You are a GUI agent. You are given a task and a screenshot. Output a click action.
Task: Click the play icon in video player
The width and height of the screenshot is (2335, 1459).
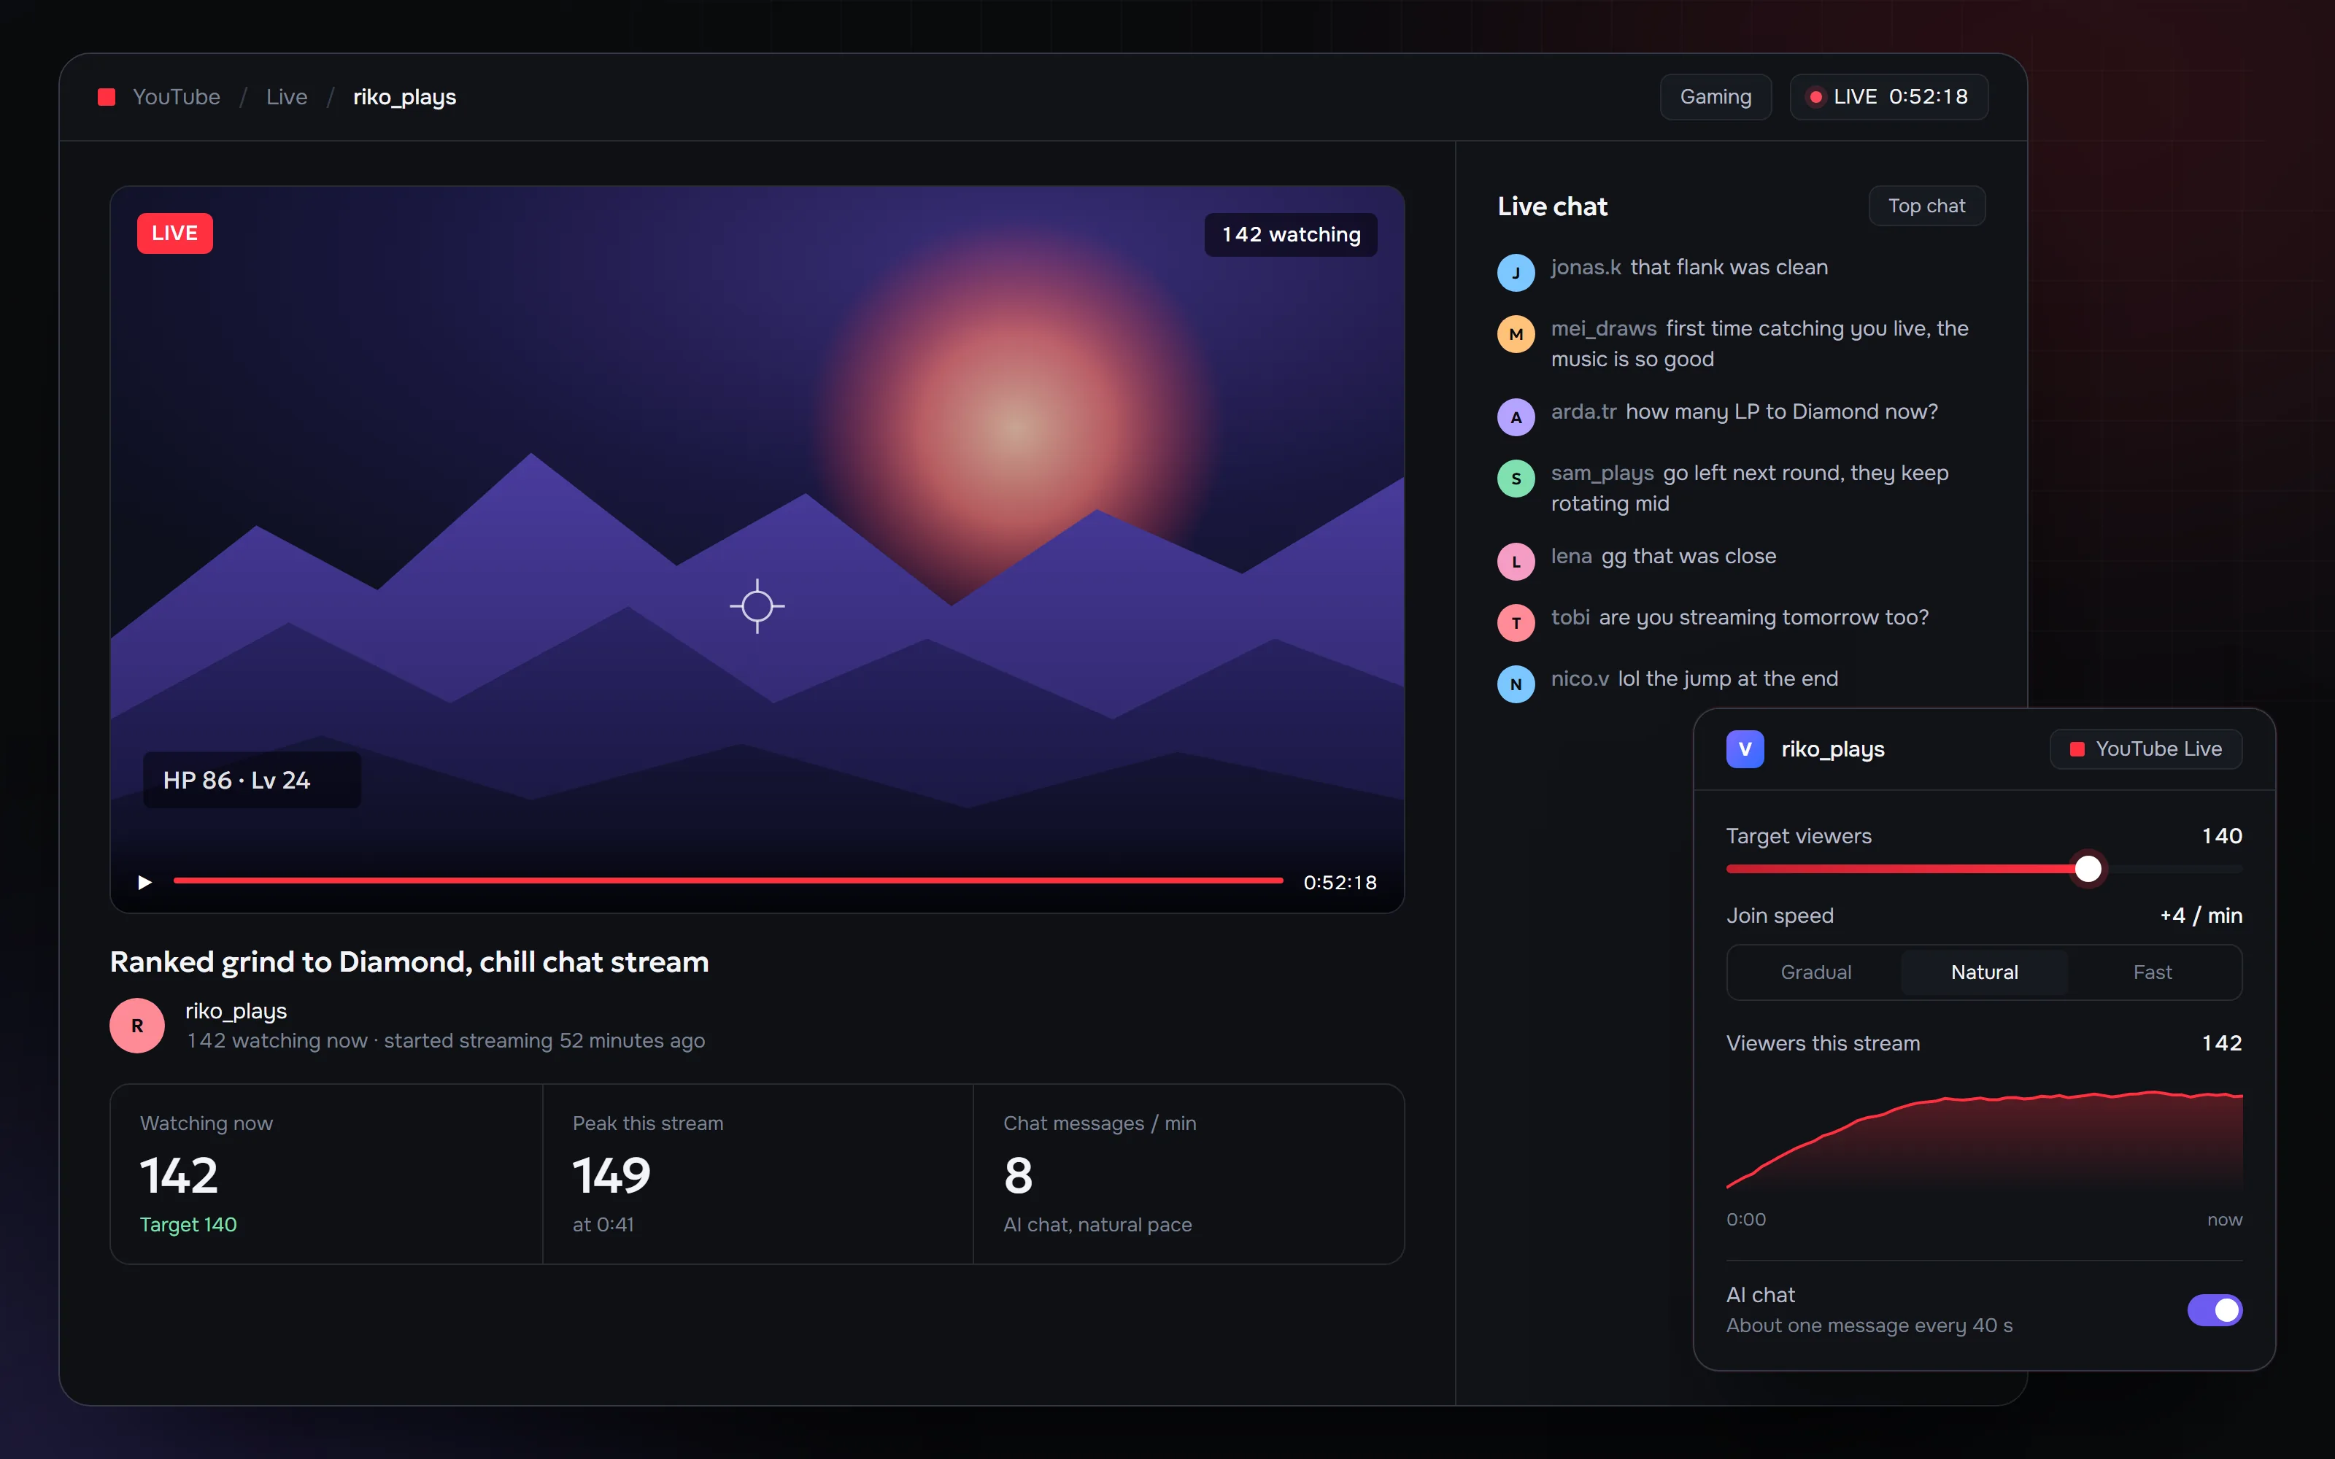[144, 882]
